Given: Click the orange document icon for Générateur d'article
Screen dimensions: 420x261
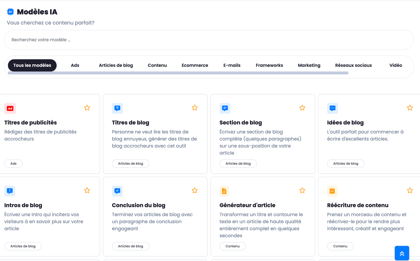Looking at the screenshot, I should [x=224, y=191].
